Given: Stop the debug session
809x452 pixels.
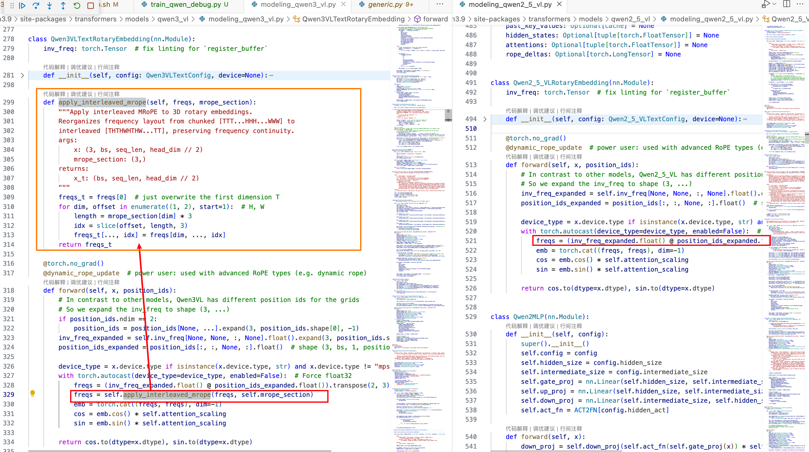Looking at the screenshot, I should coord(91,5).
